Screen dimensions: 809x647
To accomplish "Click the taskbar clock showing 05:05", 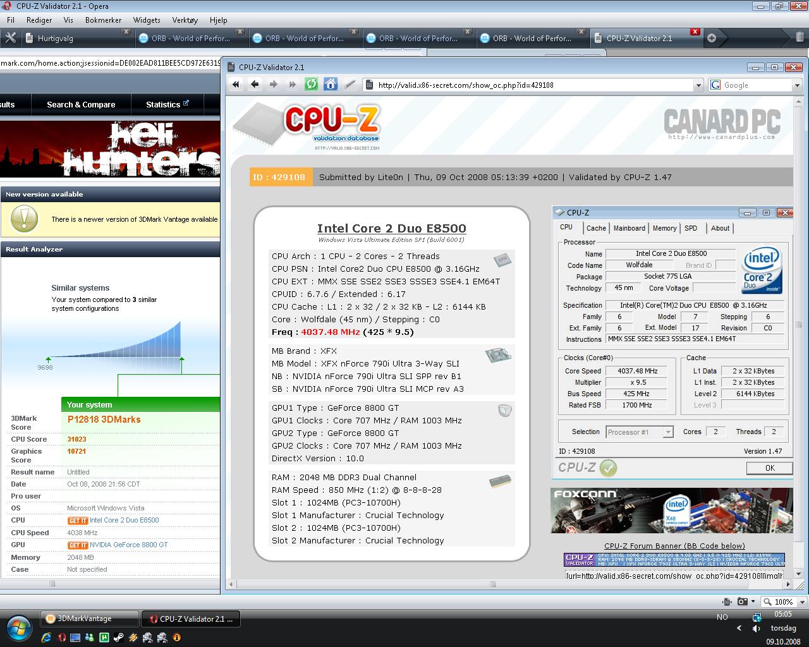I will tap(783, 614).
